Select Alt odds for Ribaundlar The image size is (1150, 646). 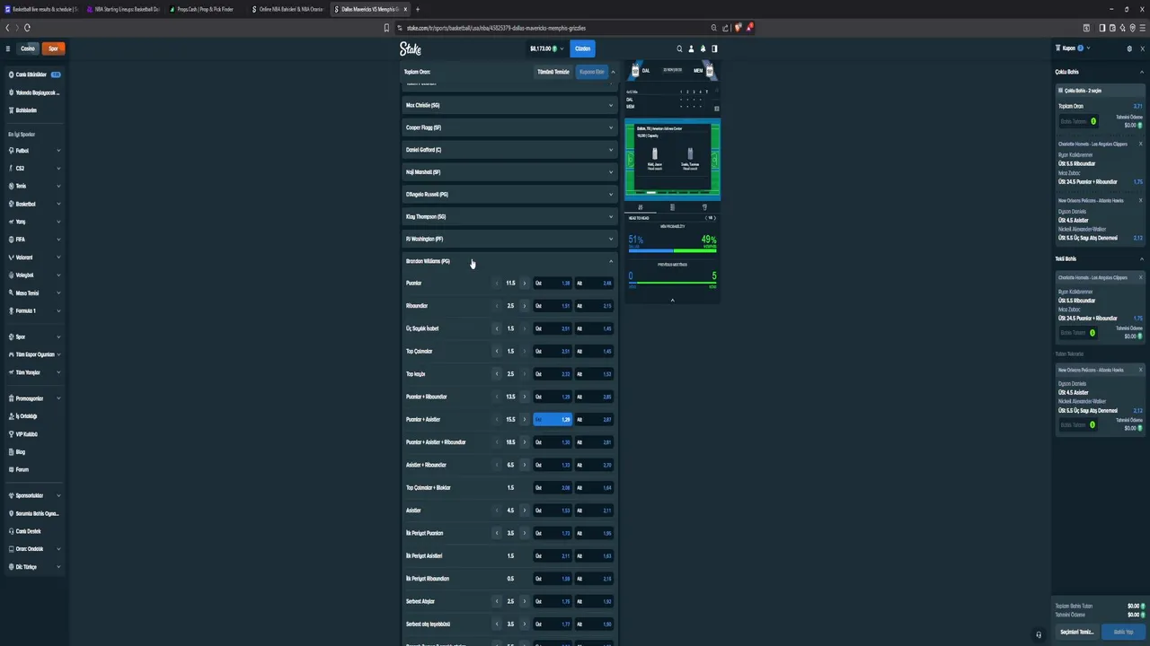(x=594, y=306)
